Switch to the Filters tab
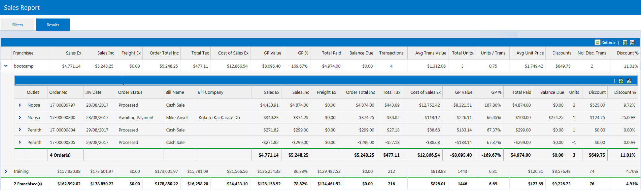The height and width of the screenshot is (190, 641). click(18, 25)
